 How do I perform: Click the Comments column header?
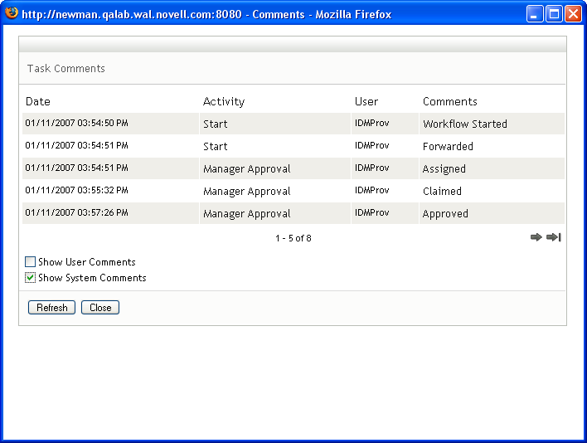coord(450,102)
